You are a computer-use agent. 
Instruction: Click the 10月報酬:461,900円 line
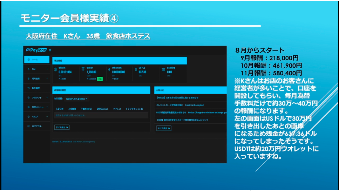(271, 66)
